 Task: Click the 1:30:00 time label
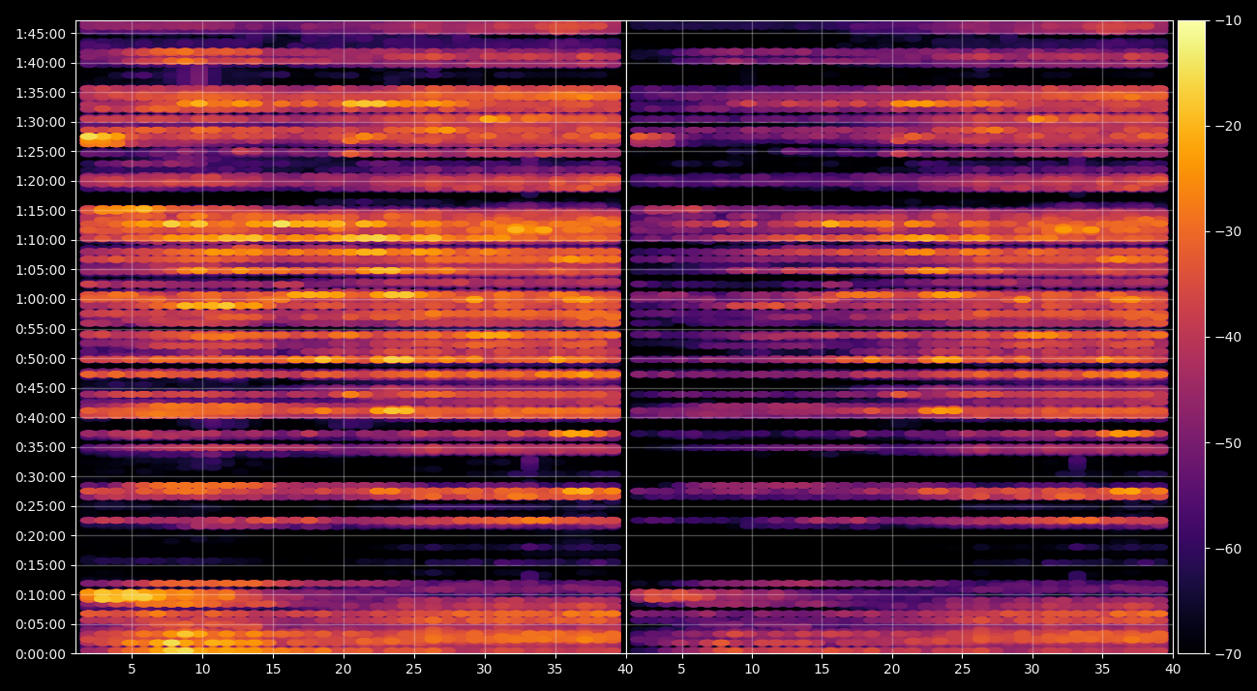(41, 122)
